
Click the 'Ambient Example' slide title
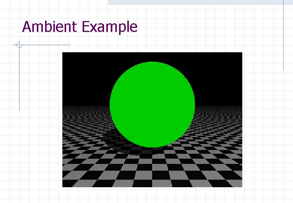point(80,27)
